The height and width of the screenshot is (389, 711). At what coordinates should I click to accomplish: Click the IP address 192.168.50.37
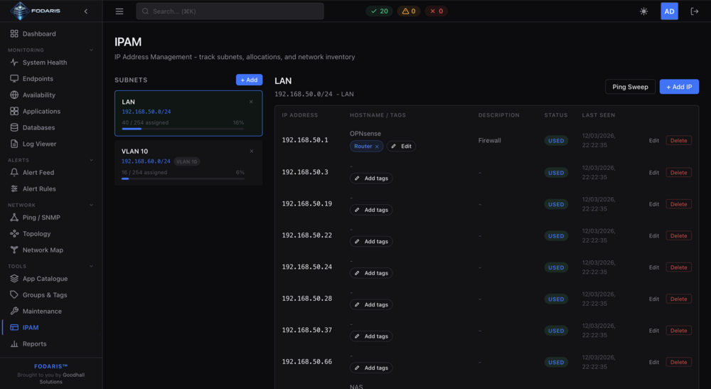click(307, 330)
